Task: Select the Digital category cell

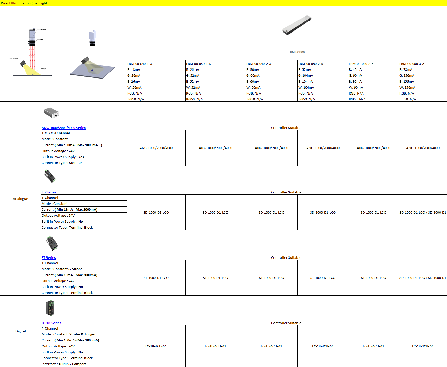Action: (20, 331)
